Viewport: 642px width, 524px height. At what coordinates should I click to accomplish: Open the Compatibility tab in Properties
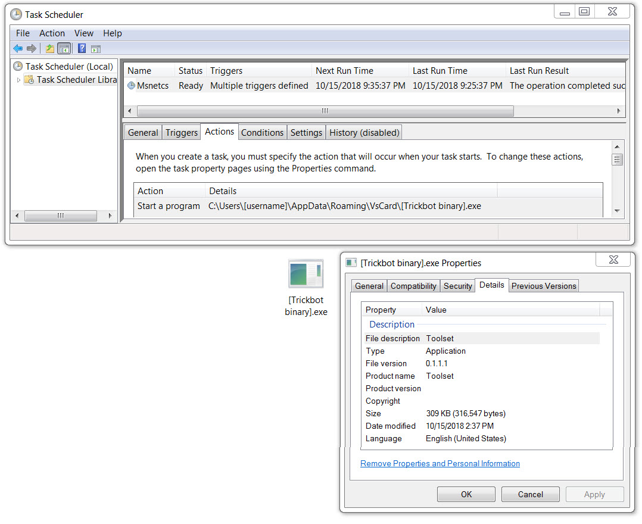[x=413, y=286]
